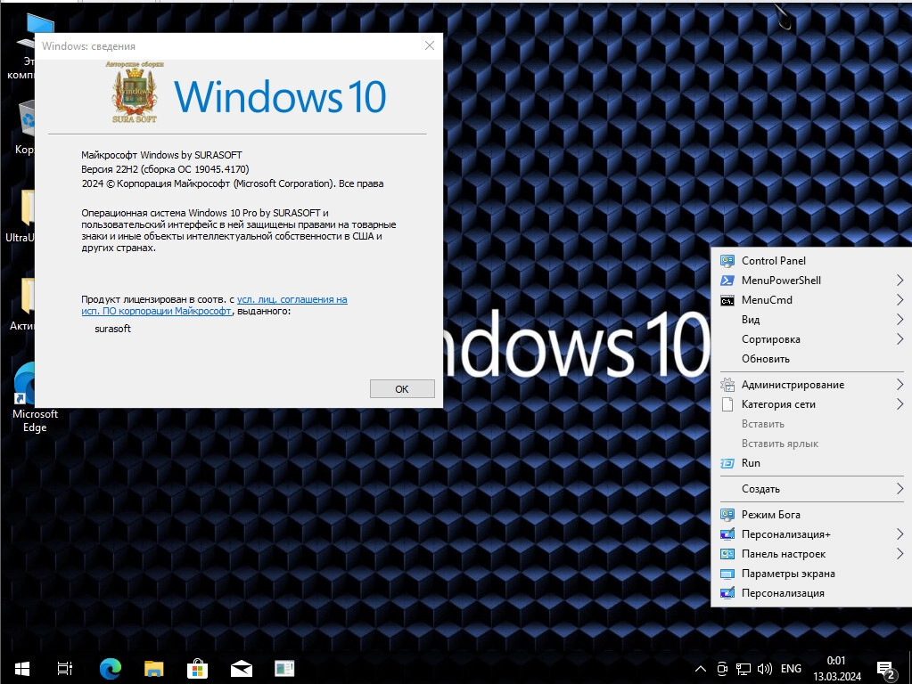This screenshot has width=912, height=684.
Task: Click the MenuCmd console icon
Action: (x=727, y=300)
